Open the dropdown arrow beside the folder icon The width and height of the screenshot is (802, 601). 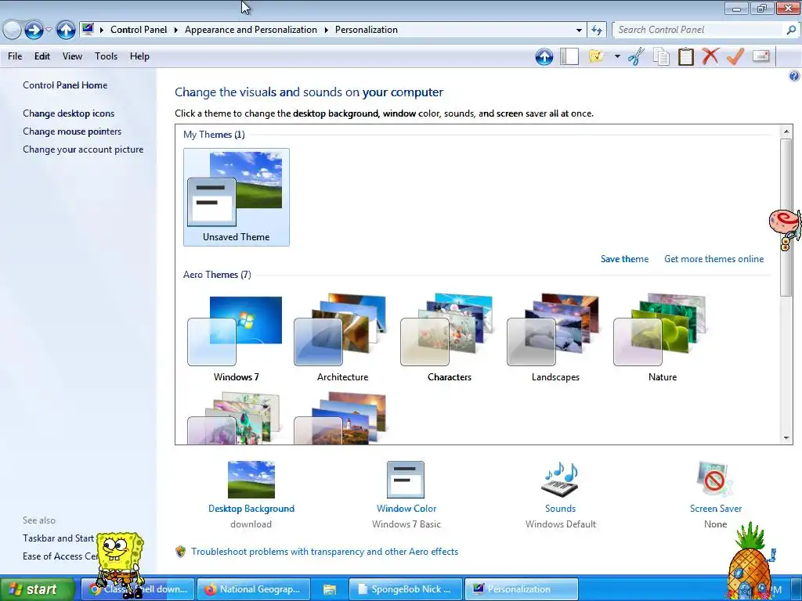point(617,56)
